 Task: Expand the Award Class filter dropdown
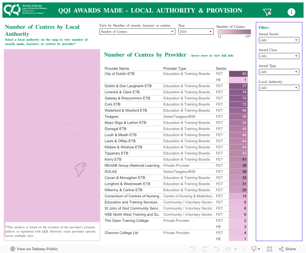[x=279, y=56]
